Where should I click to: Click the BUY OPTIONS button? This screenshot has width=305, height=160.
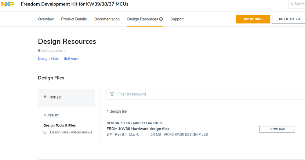(x=253, y=19)
